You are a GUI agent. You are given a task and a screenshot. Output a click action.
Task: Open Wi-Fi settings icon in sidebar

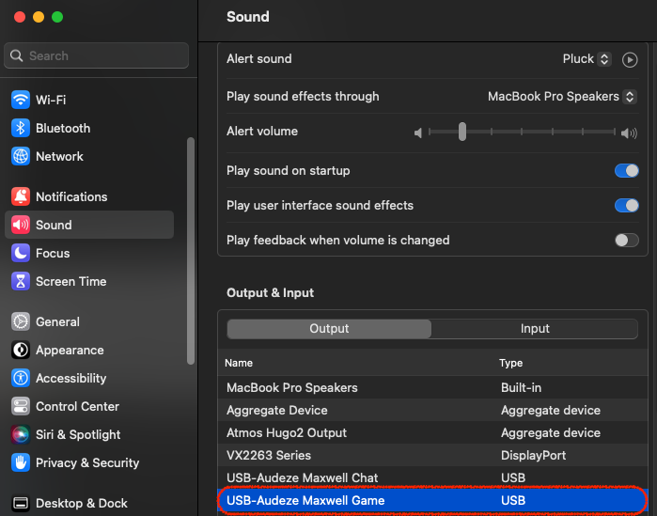click(x=20, y=100)
